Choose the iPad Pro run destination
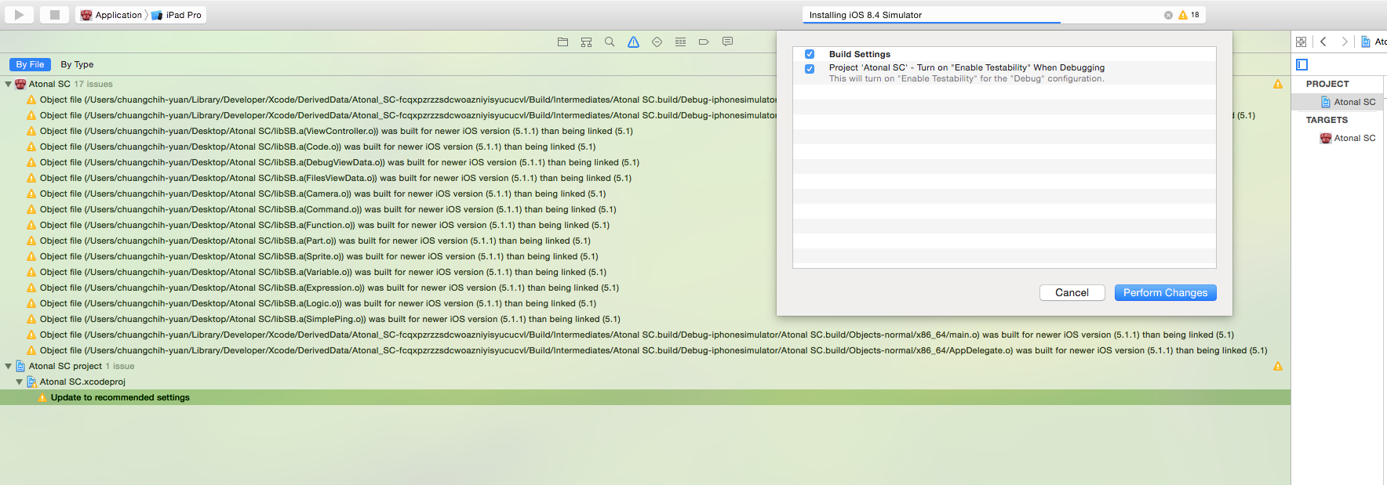 pos(177,15)
